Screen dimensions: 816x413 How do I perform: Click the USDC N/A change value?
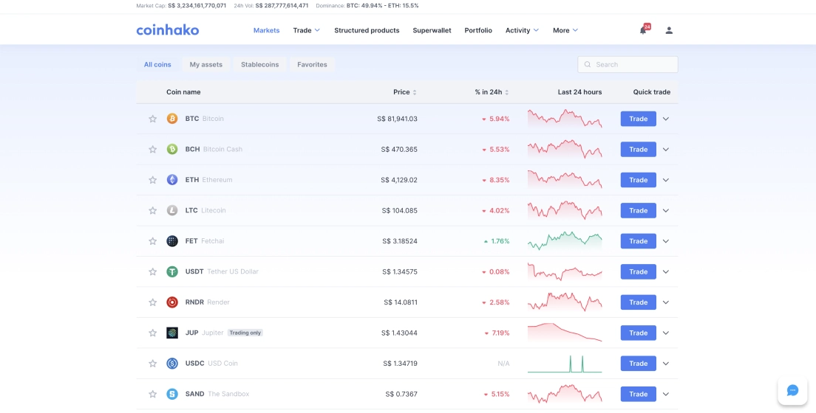coord(504,364)
